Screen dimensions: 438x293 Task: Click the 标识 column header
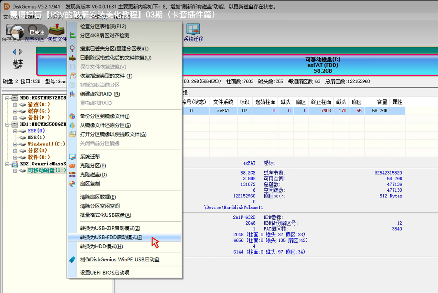[x=245, y=102]
